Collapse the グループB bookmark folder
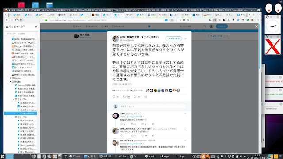 (x=13, y=117)
